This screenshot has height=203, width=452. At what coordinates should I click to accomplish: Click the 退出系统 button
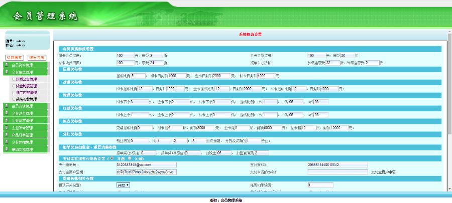pos(37,58)
